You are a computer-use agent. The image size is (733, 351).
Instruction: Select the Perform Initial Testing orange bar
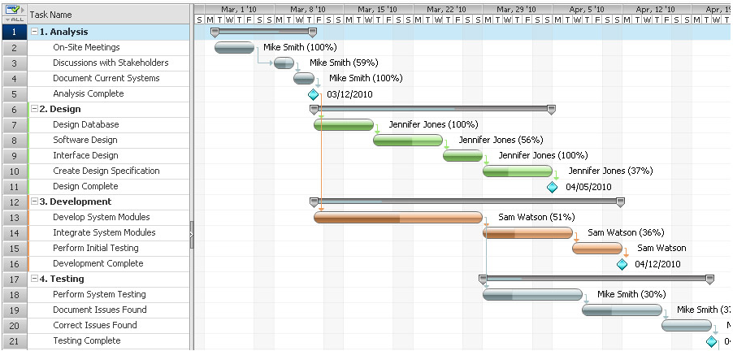(x=597, y=248)
